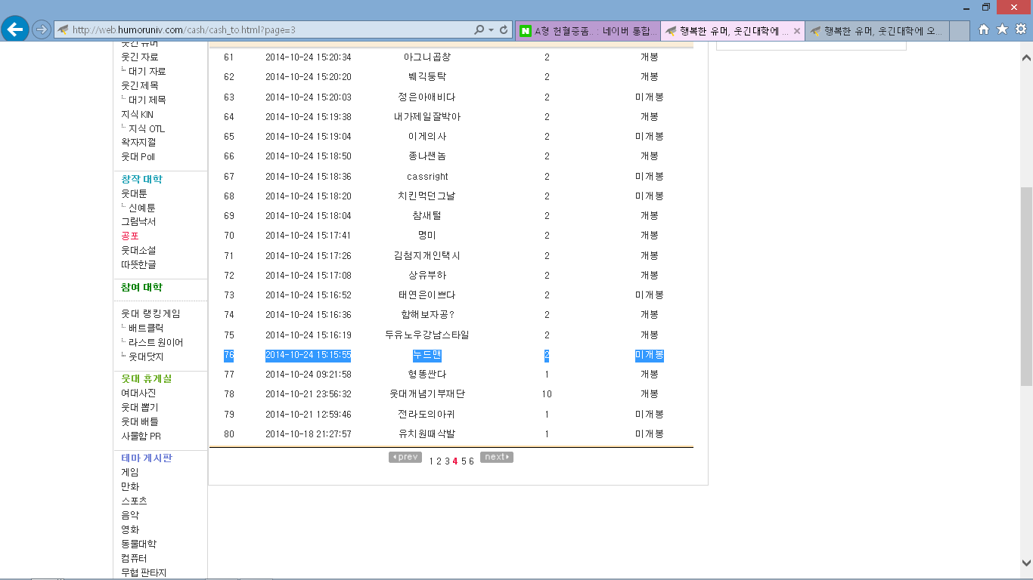
Task: Open the 공포 link in sidebar
Action: point(130,236)
